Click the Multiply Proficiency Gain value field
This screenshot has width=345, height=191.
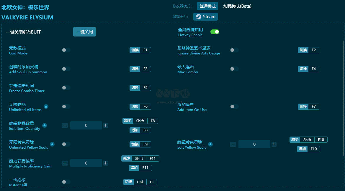point(86,163)
